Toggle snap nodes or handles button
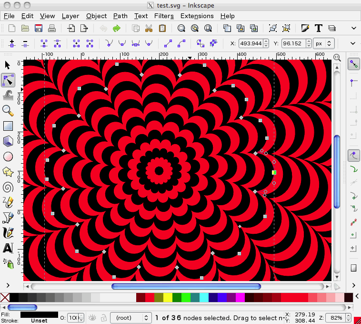The width and height of the screenshot is (361, 324). [354, 156]
